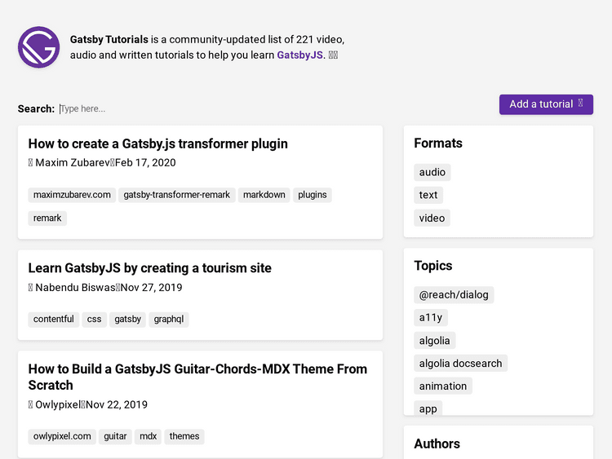
Task: Click the Formats heading
Action: pos(438,143)
